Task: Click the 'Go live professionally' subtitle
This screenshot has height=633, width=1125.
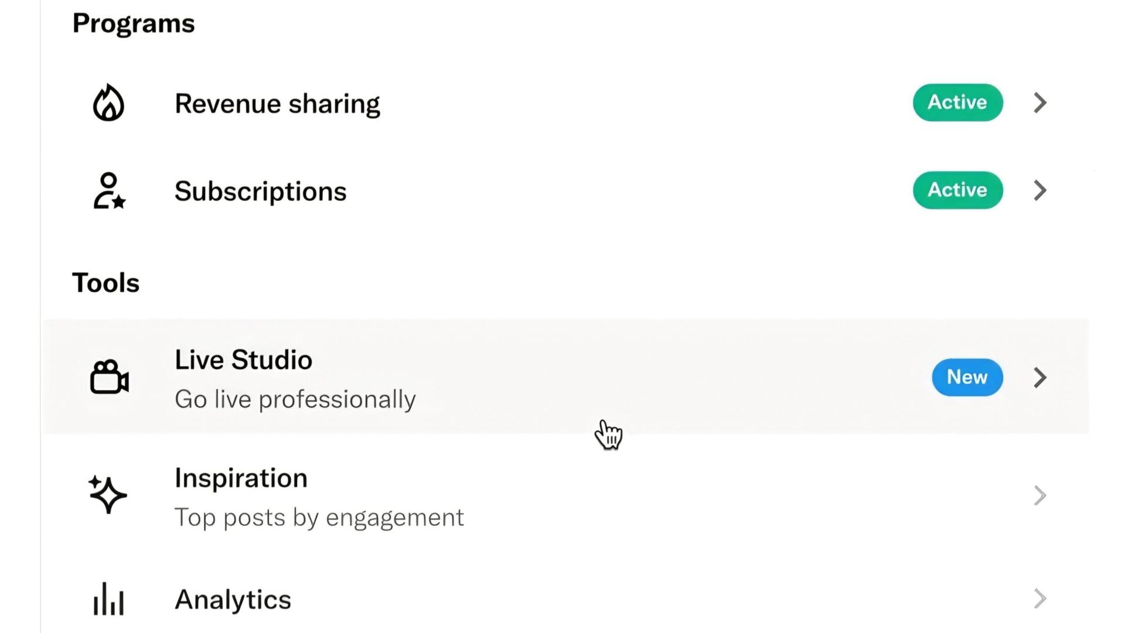Action: pyautogui.click(x=295, y=400)
